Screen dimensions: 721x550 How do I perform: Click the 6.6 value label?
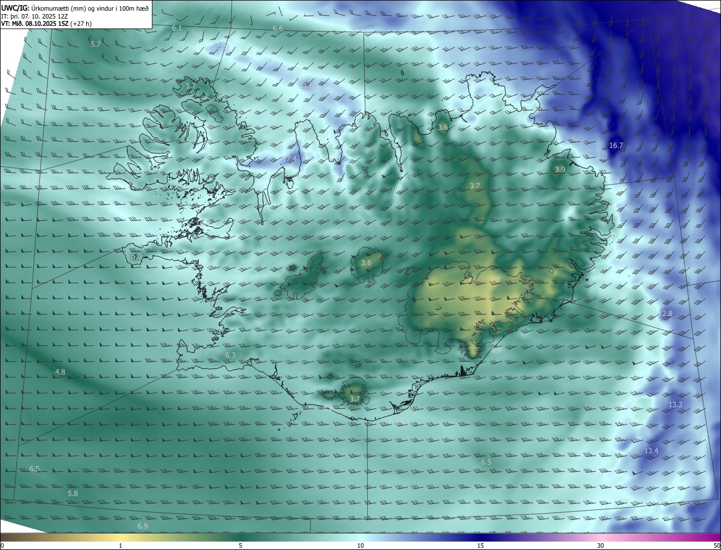278,29
